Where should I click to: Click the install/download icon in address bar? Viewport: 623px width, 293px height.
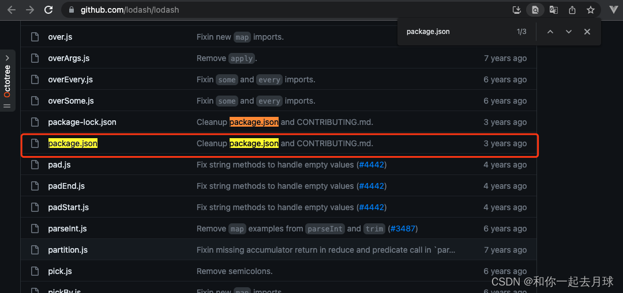516,10
